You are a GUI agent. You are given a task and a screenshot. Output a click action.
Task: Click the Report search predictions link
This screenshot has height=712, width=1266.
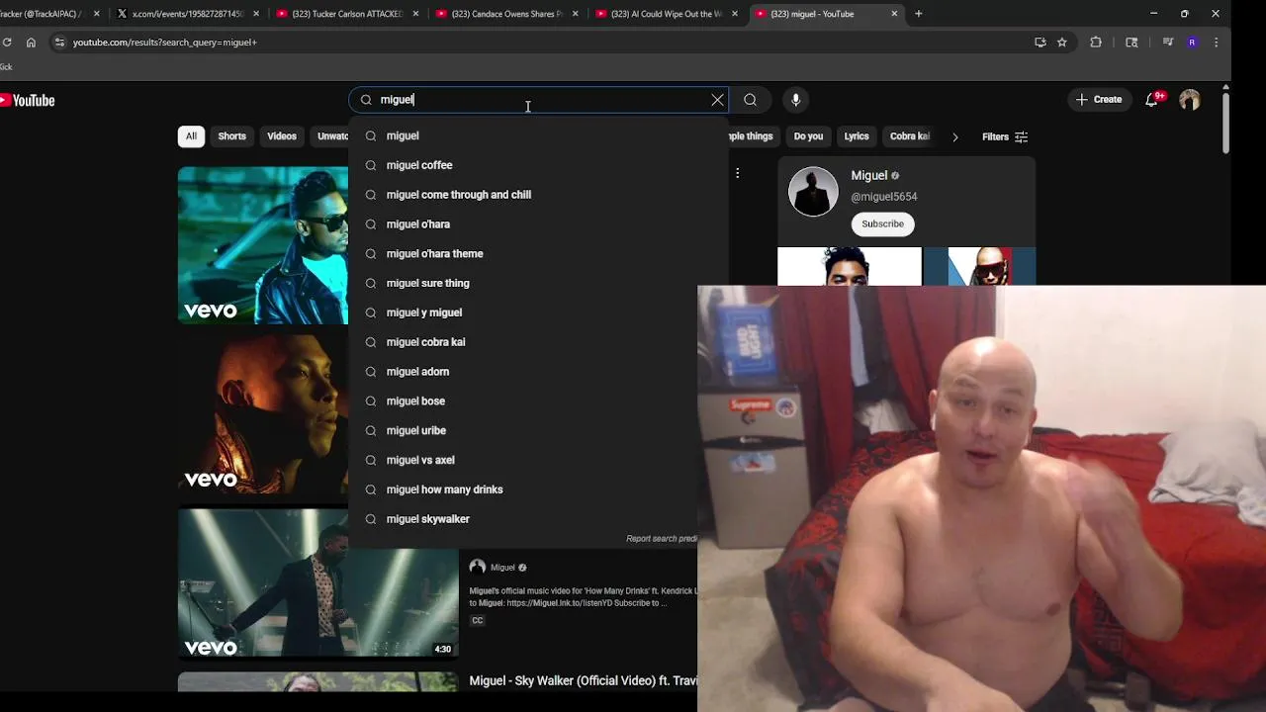pyautogui.click(x=662, y=539)
